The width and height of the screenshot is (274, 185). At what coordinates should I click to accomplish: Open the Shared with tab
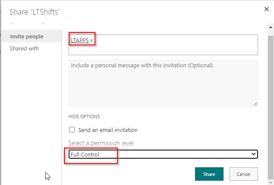24,49
